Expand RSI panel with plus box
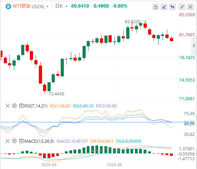 pos(21,106)
